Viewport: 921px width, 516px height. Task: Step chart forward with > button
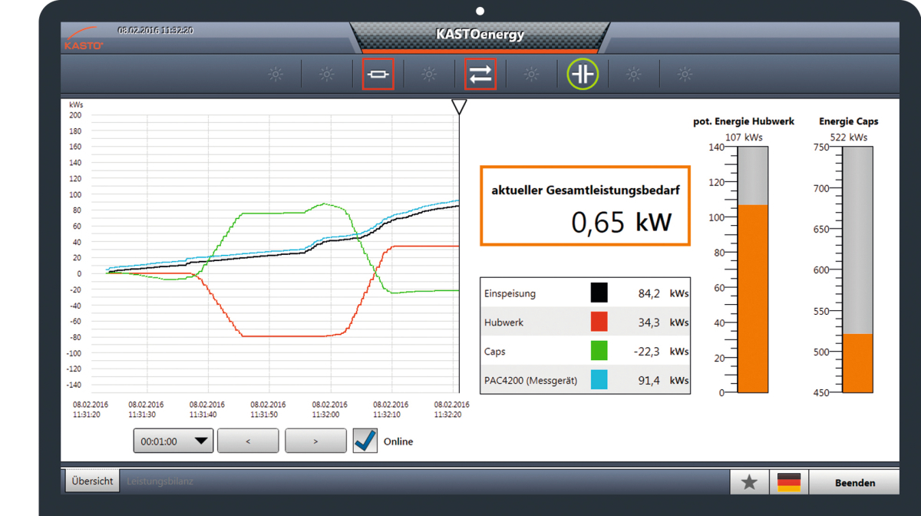pyautogui.click(x=315, y=441)
